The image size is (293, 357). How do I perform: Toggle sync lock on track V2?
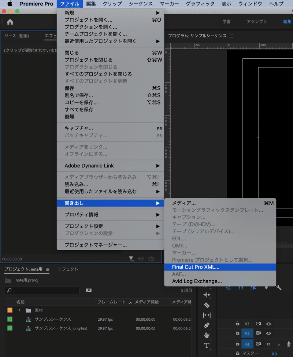(259, 324)
